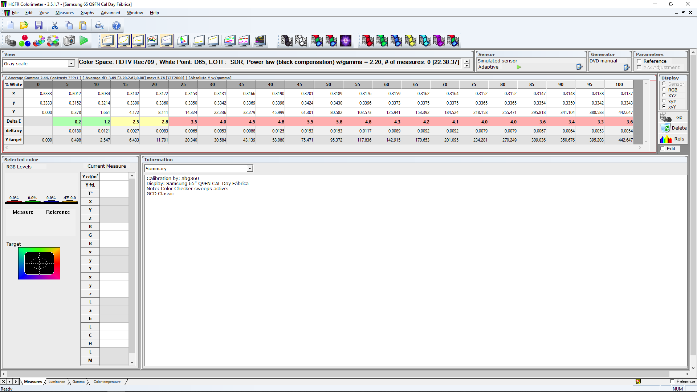Toggle the Reference checkbox in the status bar

[672, 381]
